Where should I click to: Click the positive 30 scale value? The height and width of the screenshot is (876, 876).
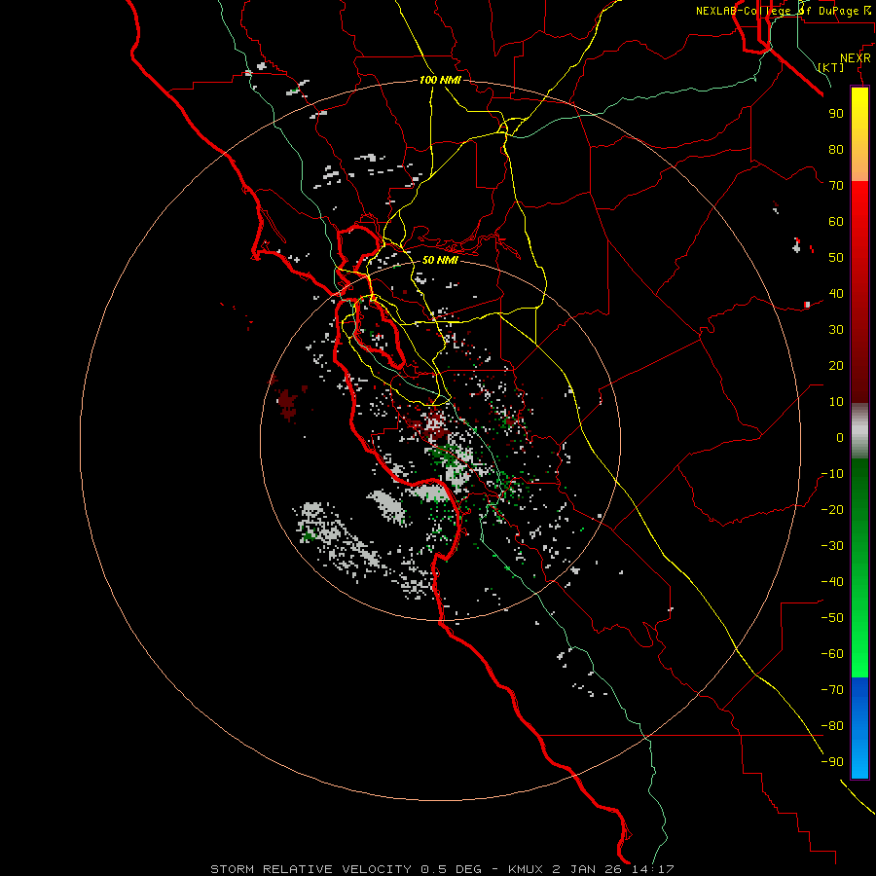click(836, 330)
